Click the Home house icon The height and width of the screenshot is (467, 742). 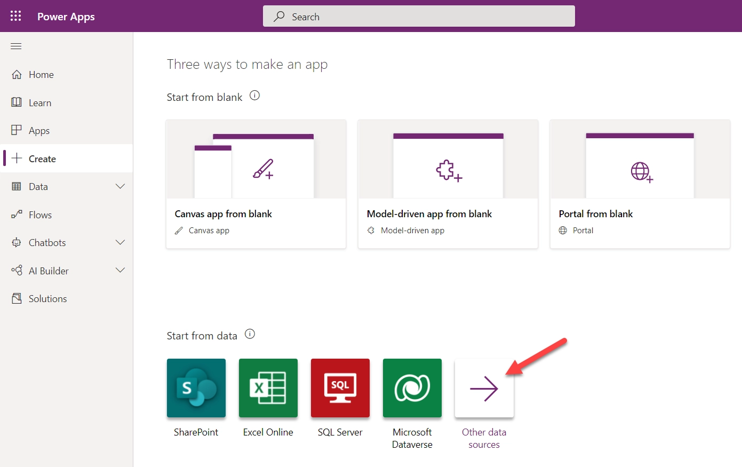pos(17,74)
